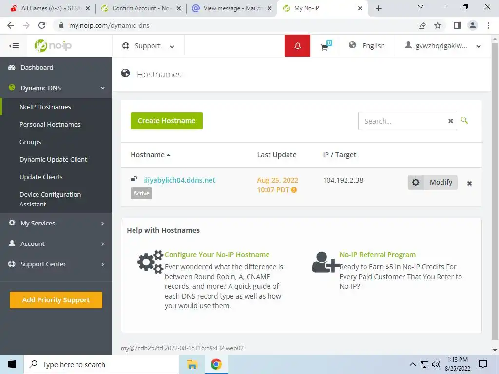This screenshot has width=499, height=374.
Task: Select No-IP Hostnames sidebar item
Action: (45, 107)
